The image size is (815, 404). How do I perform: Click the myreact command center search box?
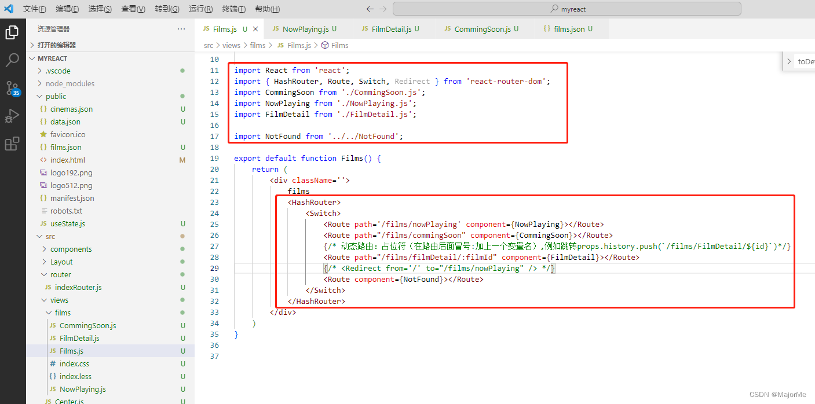click(567, 9)
